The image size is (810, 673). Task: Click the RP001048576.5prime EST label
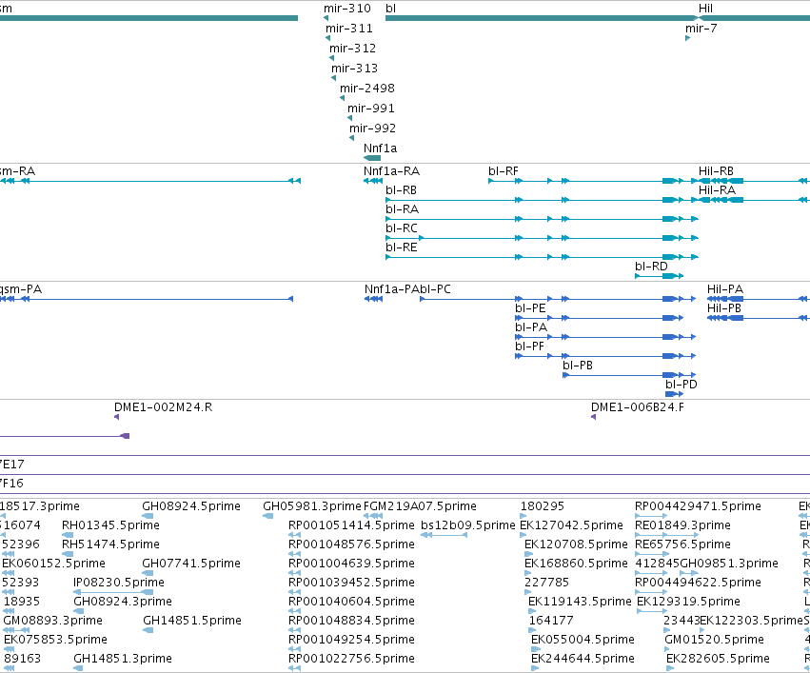pos(351,544)
